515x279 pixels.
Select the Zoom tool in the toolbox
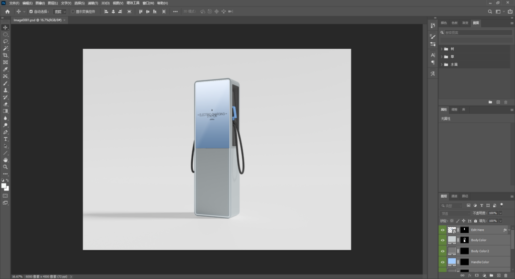click(x=5, y=167)
